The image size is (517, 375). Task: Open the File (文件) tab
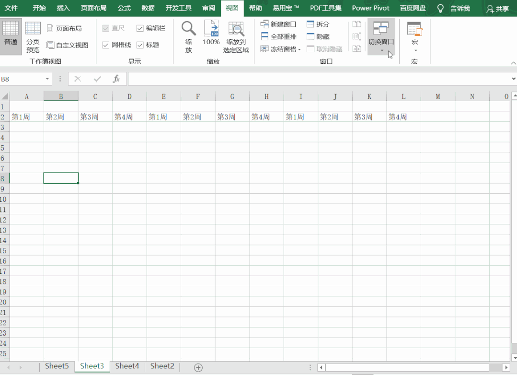pos(11,8)
